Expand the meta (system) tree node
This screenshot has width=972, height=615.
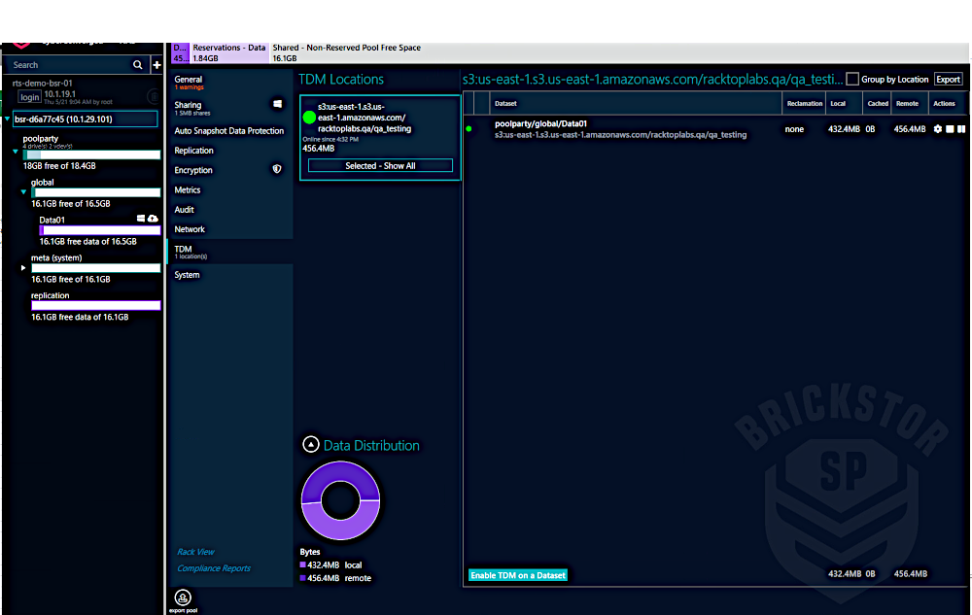tap(24, 268)
